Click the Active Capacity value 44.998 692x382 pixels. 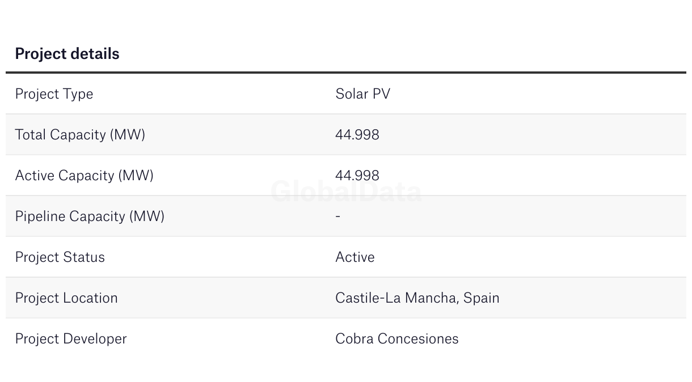(x=357, y=176)
